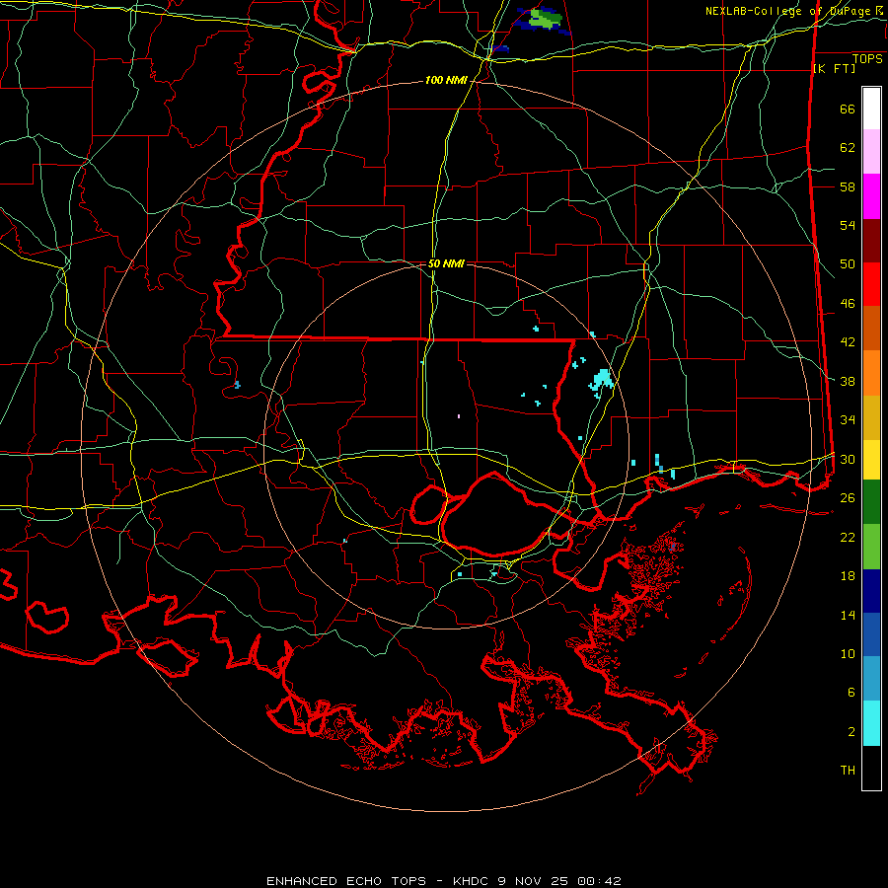Click the "30" legend value
The width and height of the screenshot is (888, 888).
click(848, 459)
